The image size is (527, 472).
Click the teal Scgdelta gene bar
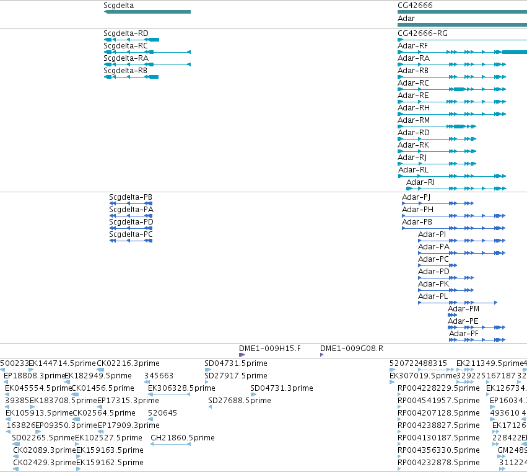point(147,12)
